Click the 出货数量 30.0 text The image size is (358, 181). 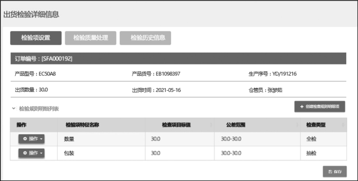[x=31, y=90]
